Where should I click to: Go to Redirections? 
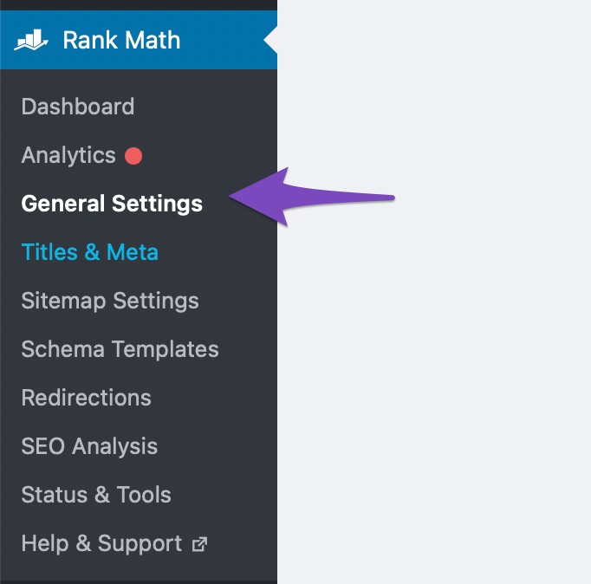coord(86,398)
